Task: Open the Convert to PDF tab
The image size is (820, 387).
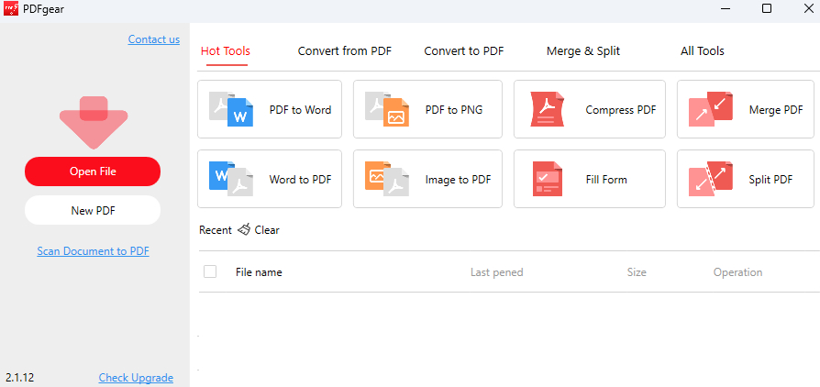Action: point(464,50)
